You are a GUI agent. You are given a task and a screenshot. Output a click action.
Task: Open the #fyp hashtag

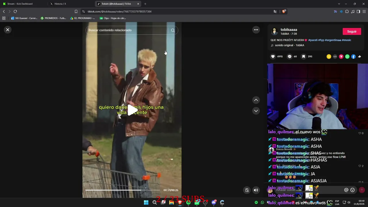(x=321, y=40)
